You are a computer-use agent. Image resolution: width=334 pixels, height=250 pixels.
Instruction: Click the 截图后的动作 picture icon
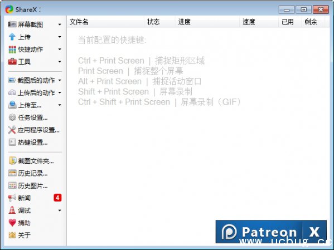[x=12, y=80]
